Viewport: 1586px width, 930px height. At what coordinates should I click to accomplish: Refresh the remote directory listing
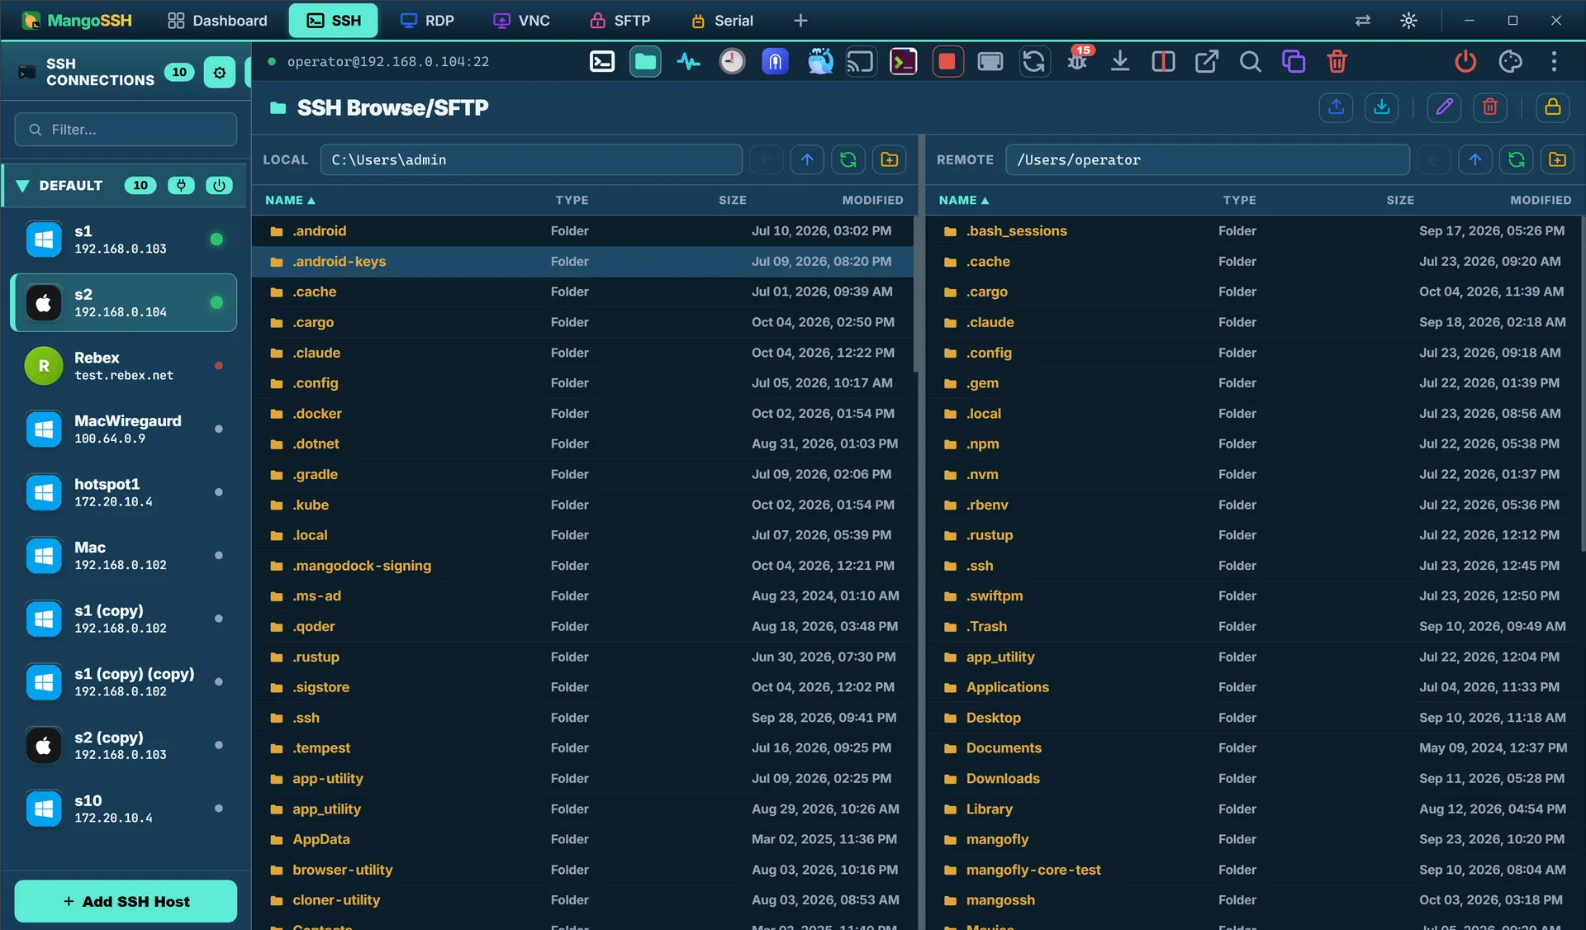click(x=1516, y=159)
